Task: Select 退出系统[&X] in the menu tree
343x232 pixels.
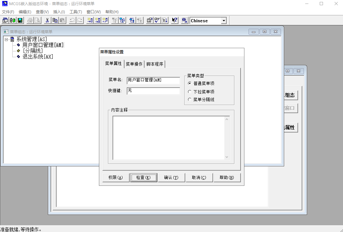Action: pos(38,57)
